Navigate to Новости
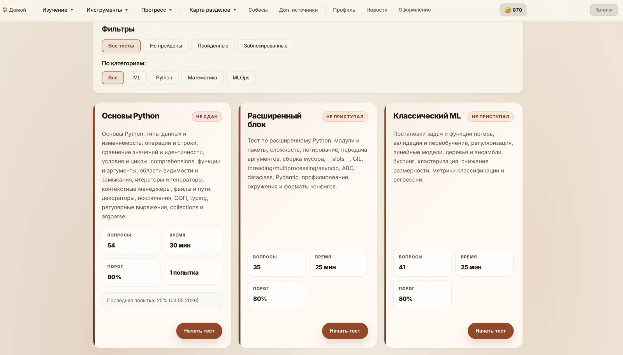 click(377, 10)
